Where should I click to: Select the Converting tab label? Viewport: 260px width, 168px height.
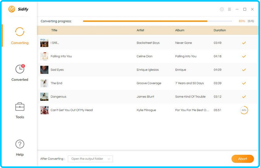pyautogui.click(x=20, y=43)
